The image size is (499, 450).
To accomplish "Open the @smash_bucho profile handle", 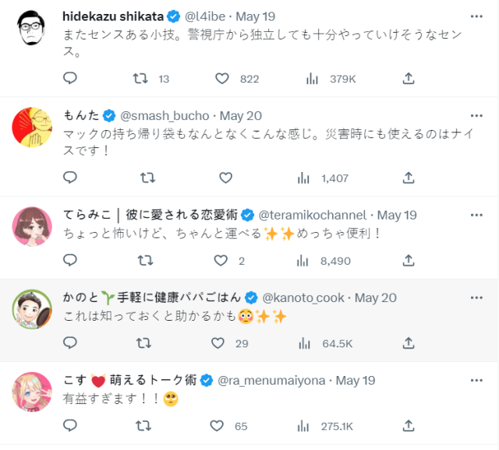I will click(165, 116).
